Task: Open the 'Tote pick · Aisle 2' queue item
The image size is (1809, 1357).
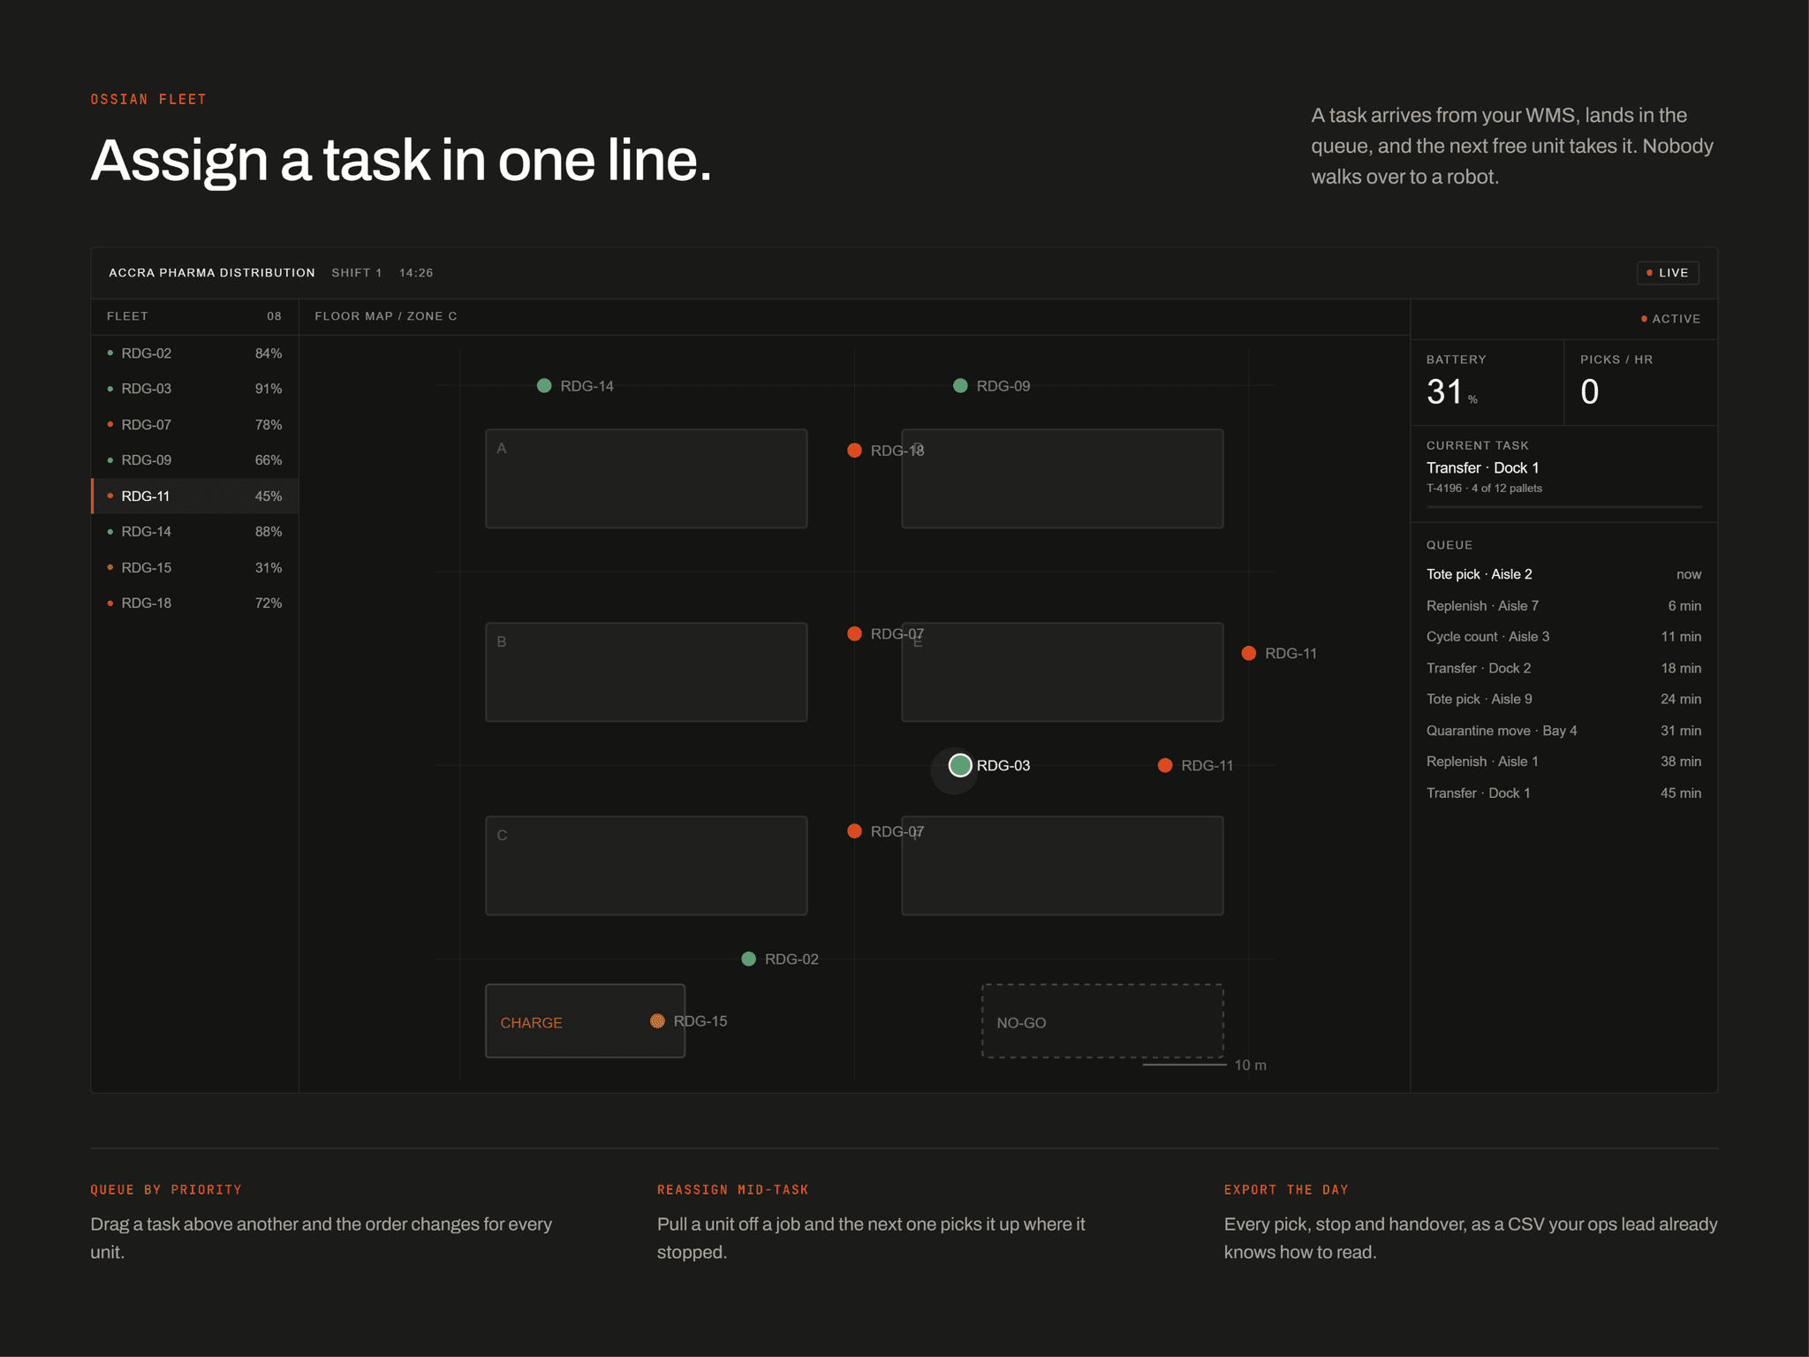Action: tap(1563, 574)
